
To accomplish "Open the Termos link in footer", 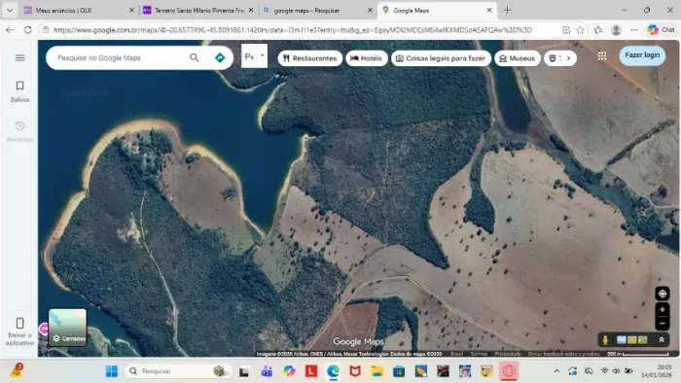I will coord(479,354).
